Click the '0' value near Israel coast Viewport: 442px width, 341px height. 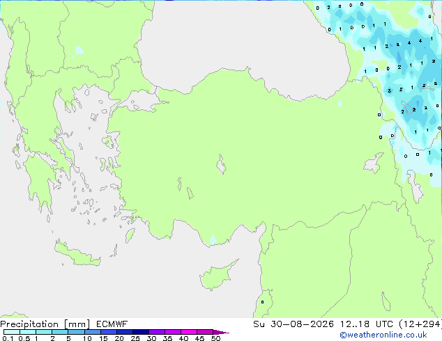click(x=262, y=302)
